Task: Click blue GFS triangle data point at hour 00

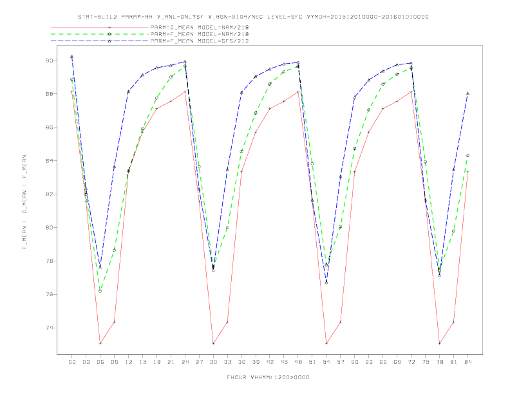Action: (72, 57)
